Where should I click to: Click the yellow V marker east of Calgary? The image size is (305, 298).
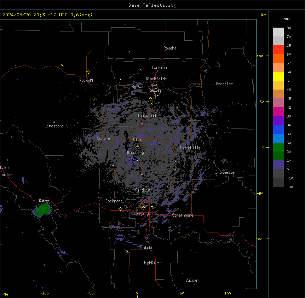coord(152,207)
